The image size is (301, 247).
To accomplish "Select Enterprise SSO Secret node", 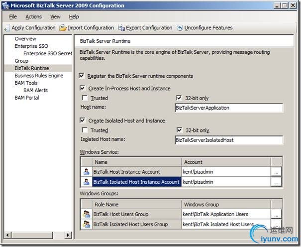I will coord(48,53).
